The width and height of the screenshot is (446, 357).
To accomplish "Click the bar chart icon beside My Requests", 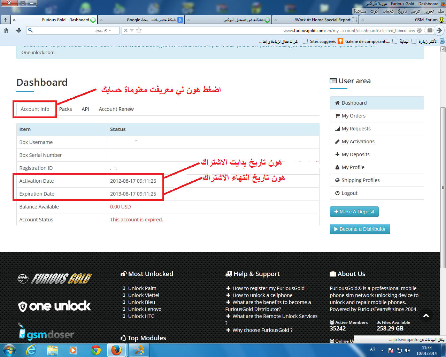I will tap(337, 129).
